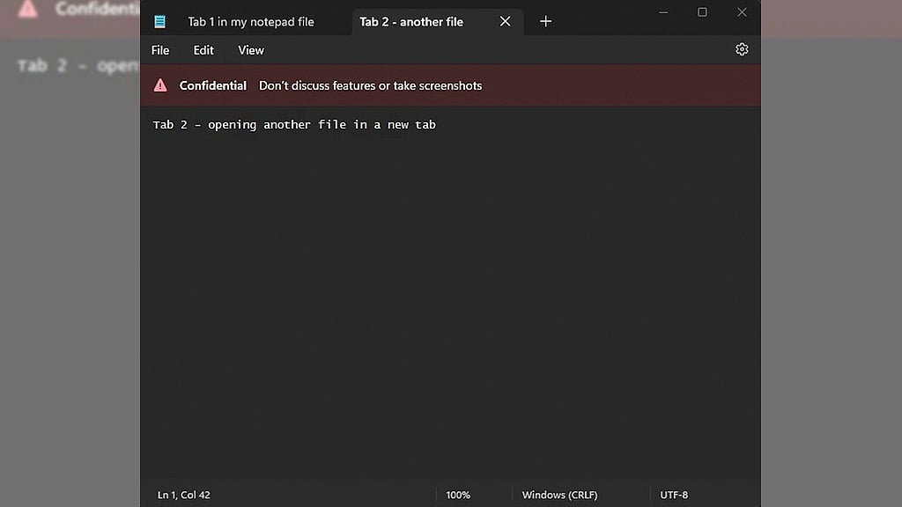
Task: Click the Notepad app icon in title bar
Action: 160,22
